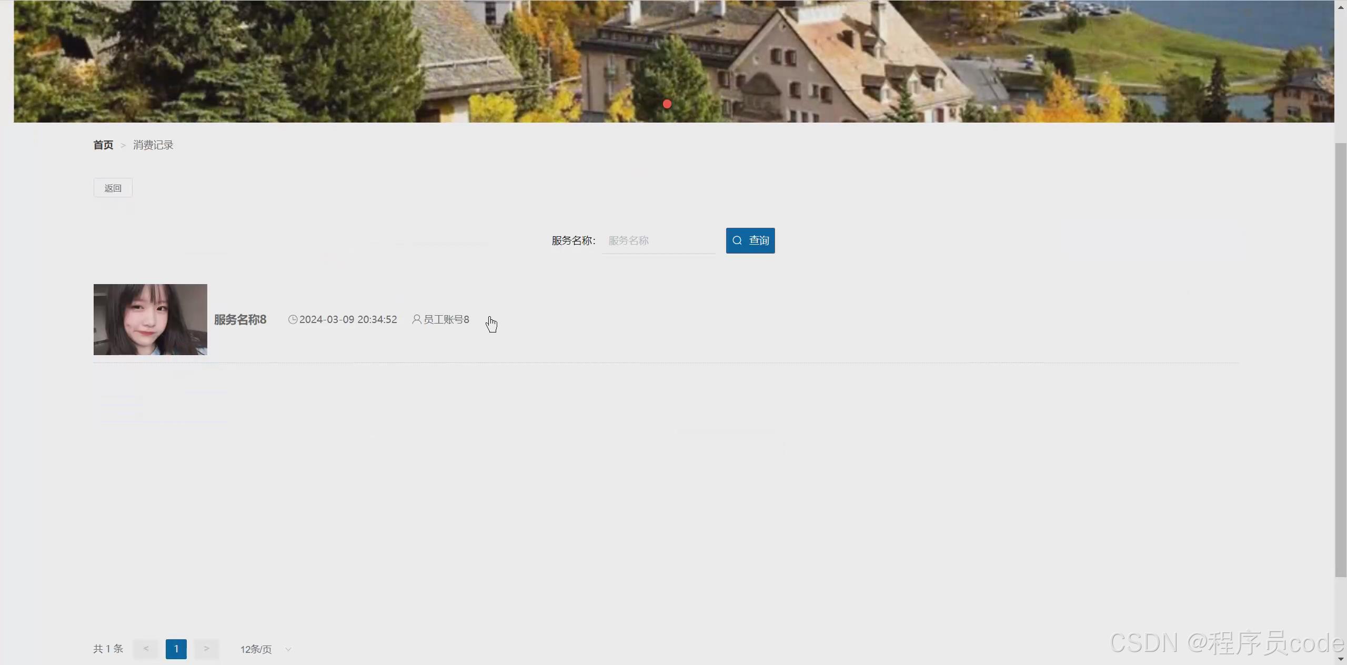
Task: Expand the per-page selector chevron
Action: tap(288, 649)
